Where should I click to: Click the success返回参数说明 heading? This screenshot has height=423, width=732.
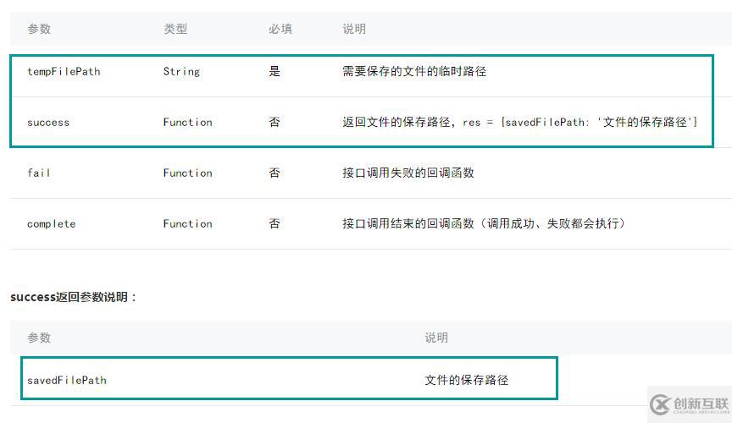point(74,298)
